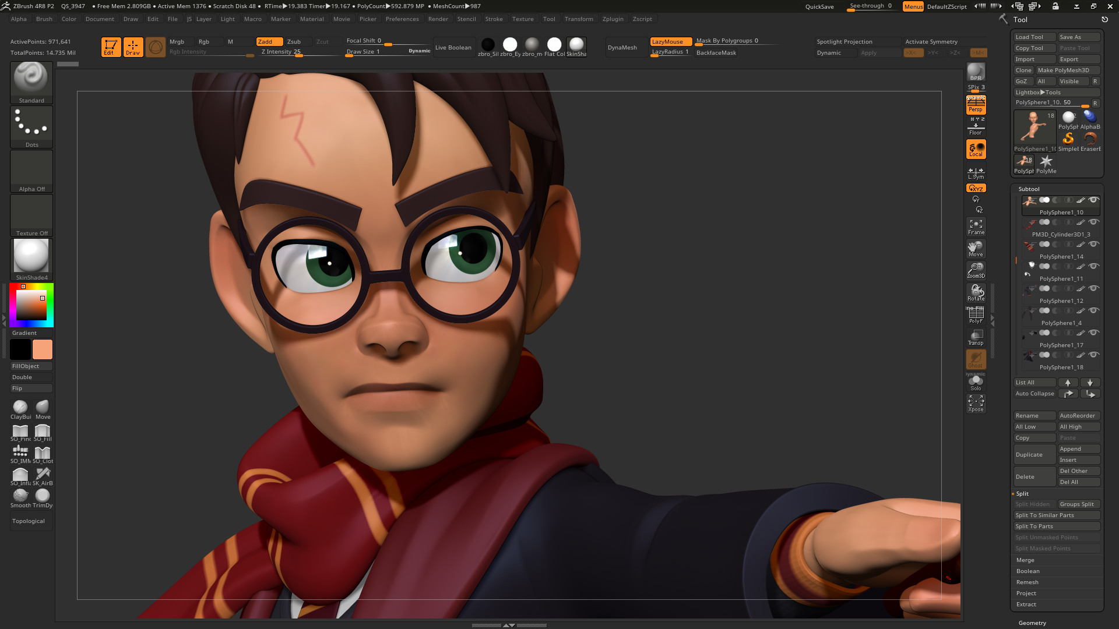Click the BPR render button
Image resolution: width=1119 pixels, height=629 pixels.
pos(976,72)
